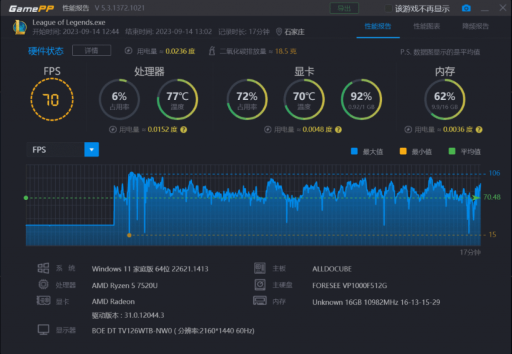Viewport: 512px width, 354px height.
Task: Click the green 平均值 legend color square
Action: [x=452, y=151]
